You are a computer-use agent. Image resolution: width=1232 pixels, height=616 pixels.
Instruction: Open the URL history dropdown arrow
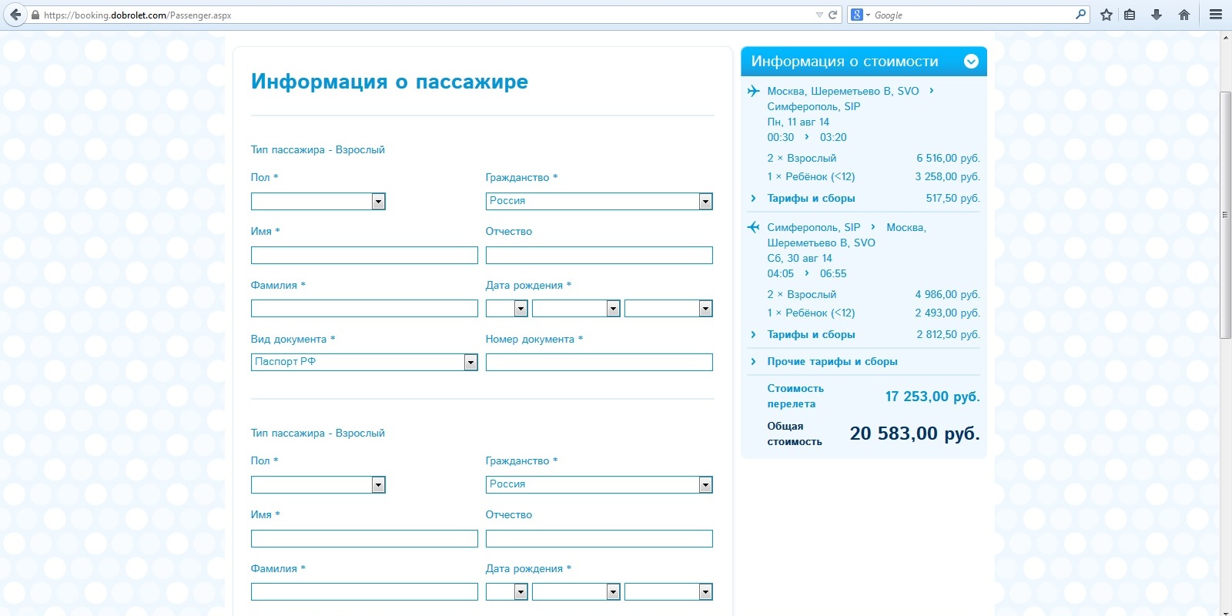tap(819, 15)
